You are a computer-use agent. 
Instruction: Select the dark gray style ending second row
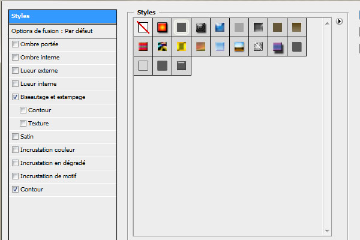click(x=296, y=47)
